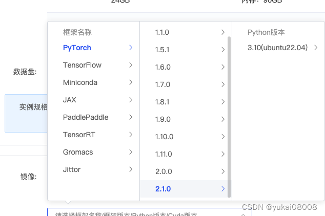
Task: Expand chevron beside version 1.8.1
Action: pos(223,102)
